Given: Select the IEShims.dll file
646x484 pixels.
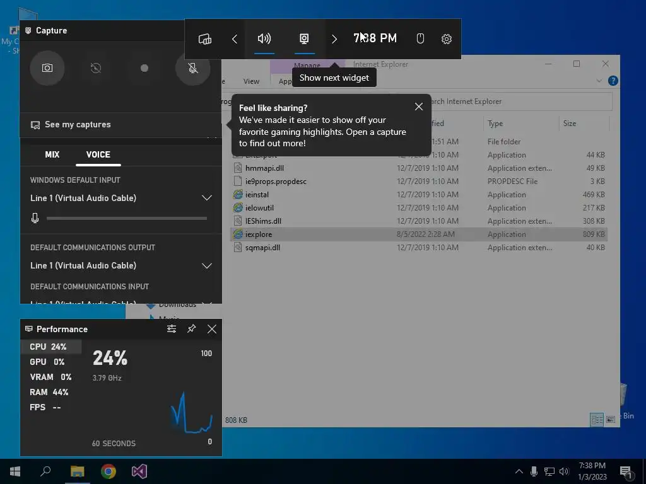Looking at the screenshot, I should click(x=419, y=221).
